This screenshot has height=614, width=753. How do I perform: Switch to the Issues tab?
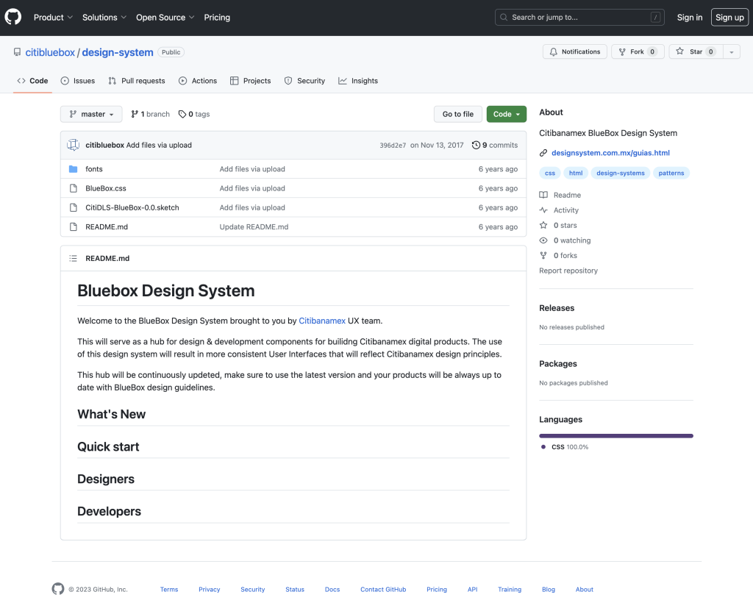tap(78, 81)
